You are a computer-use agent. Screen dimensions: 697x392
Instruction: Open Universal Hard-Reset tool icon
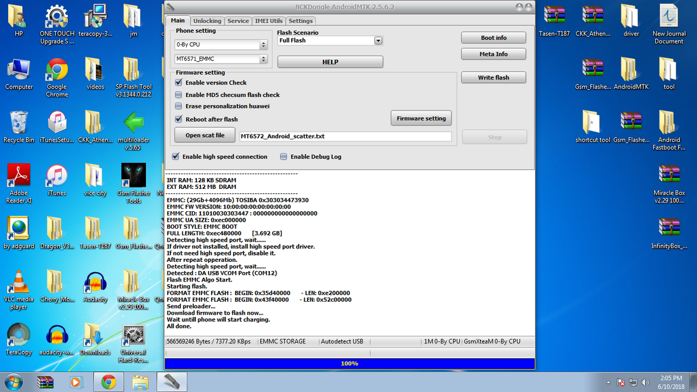pos(133,344)
